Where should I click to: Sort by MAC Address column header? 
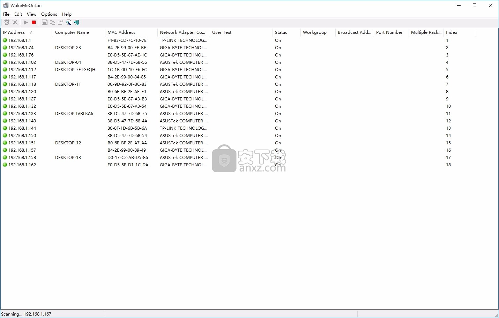[x=131, y=32]
